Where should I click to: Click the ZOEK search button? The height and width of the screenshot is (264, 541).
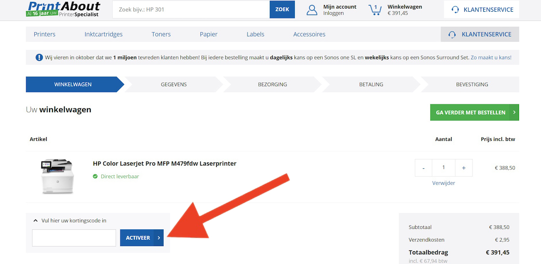coord(282,9)
